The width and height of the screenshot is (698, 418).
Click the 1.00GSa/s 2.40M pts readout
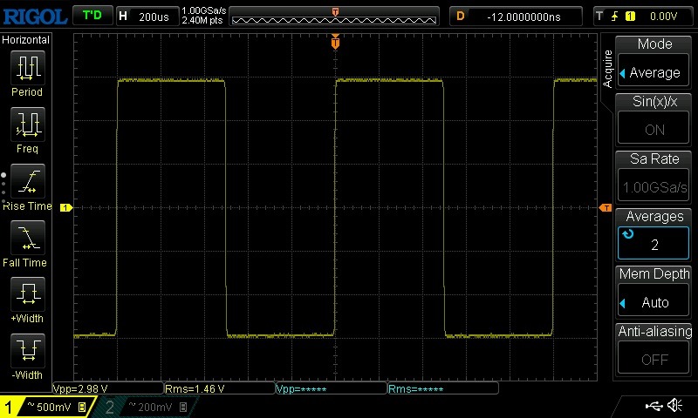click(204, 16)
